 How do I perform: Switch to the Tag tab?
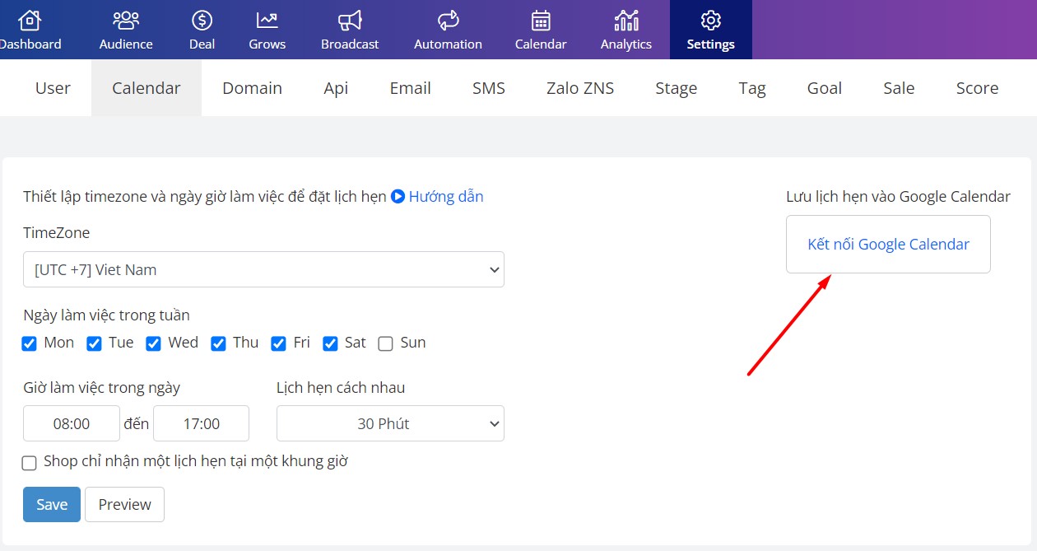coord(752,88)
